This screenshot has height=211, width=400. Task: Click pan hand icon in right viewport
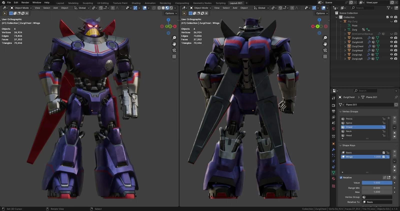coord(325,44)
